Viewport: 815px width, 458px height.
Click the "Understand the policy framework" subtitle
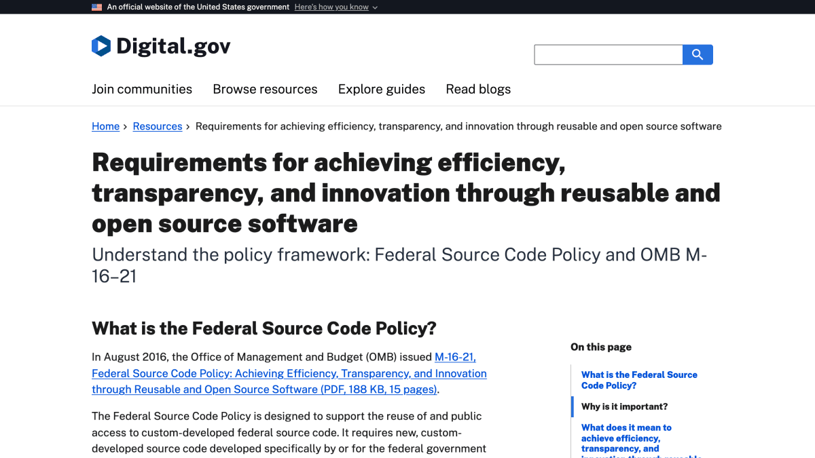[x=399, y=265]
